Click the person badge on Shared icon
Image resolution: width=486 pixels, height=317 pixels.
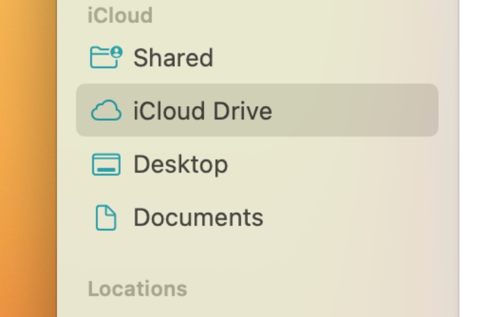coord(116,52)
